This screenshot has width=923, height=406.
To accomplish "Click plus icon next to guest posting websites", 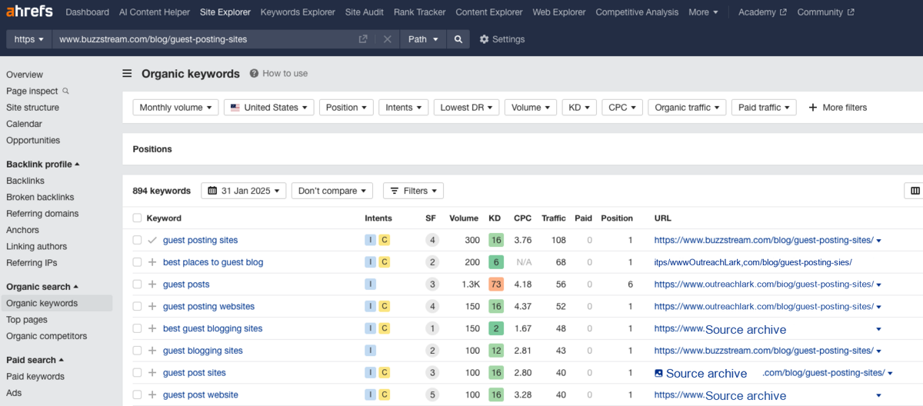I will tap(152, 307).
